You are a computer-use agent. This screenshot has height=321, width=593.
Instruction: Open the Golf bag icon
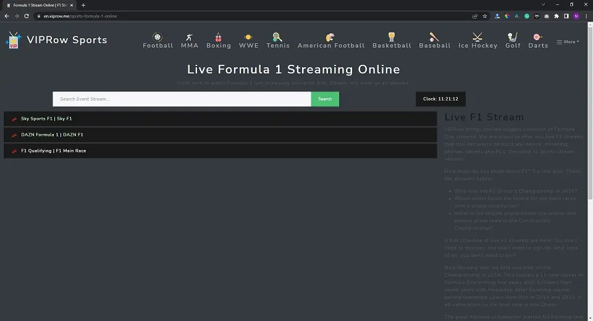tap(513, 36)
